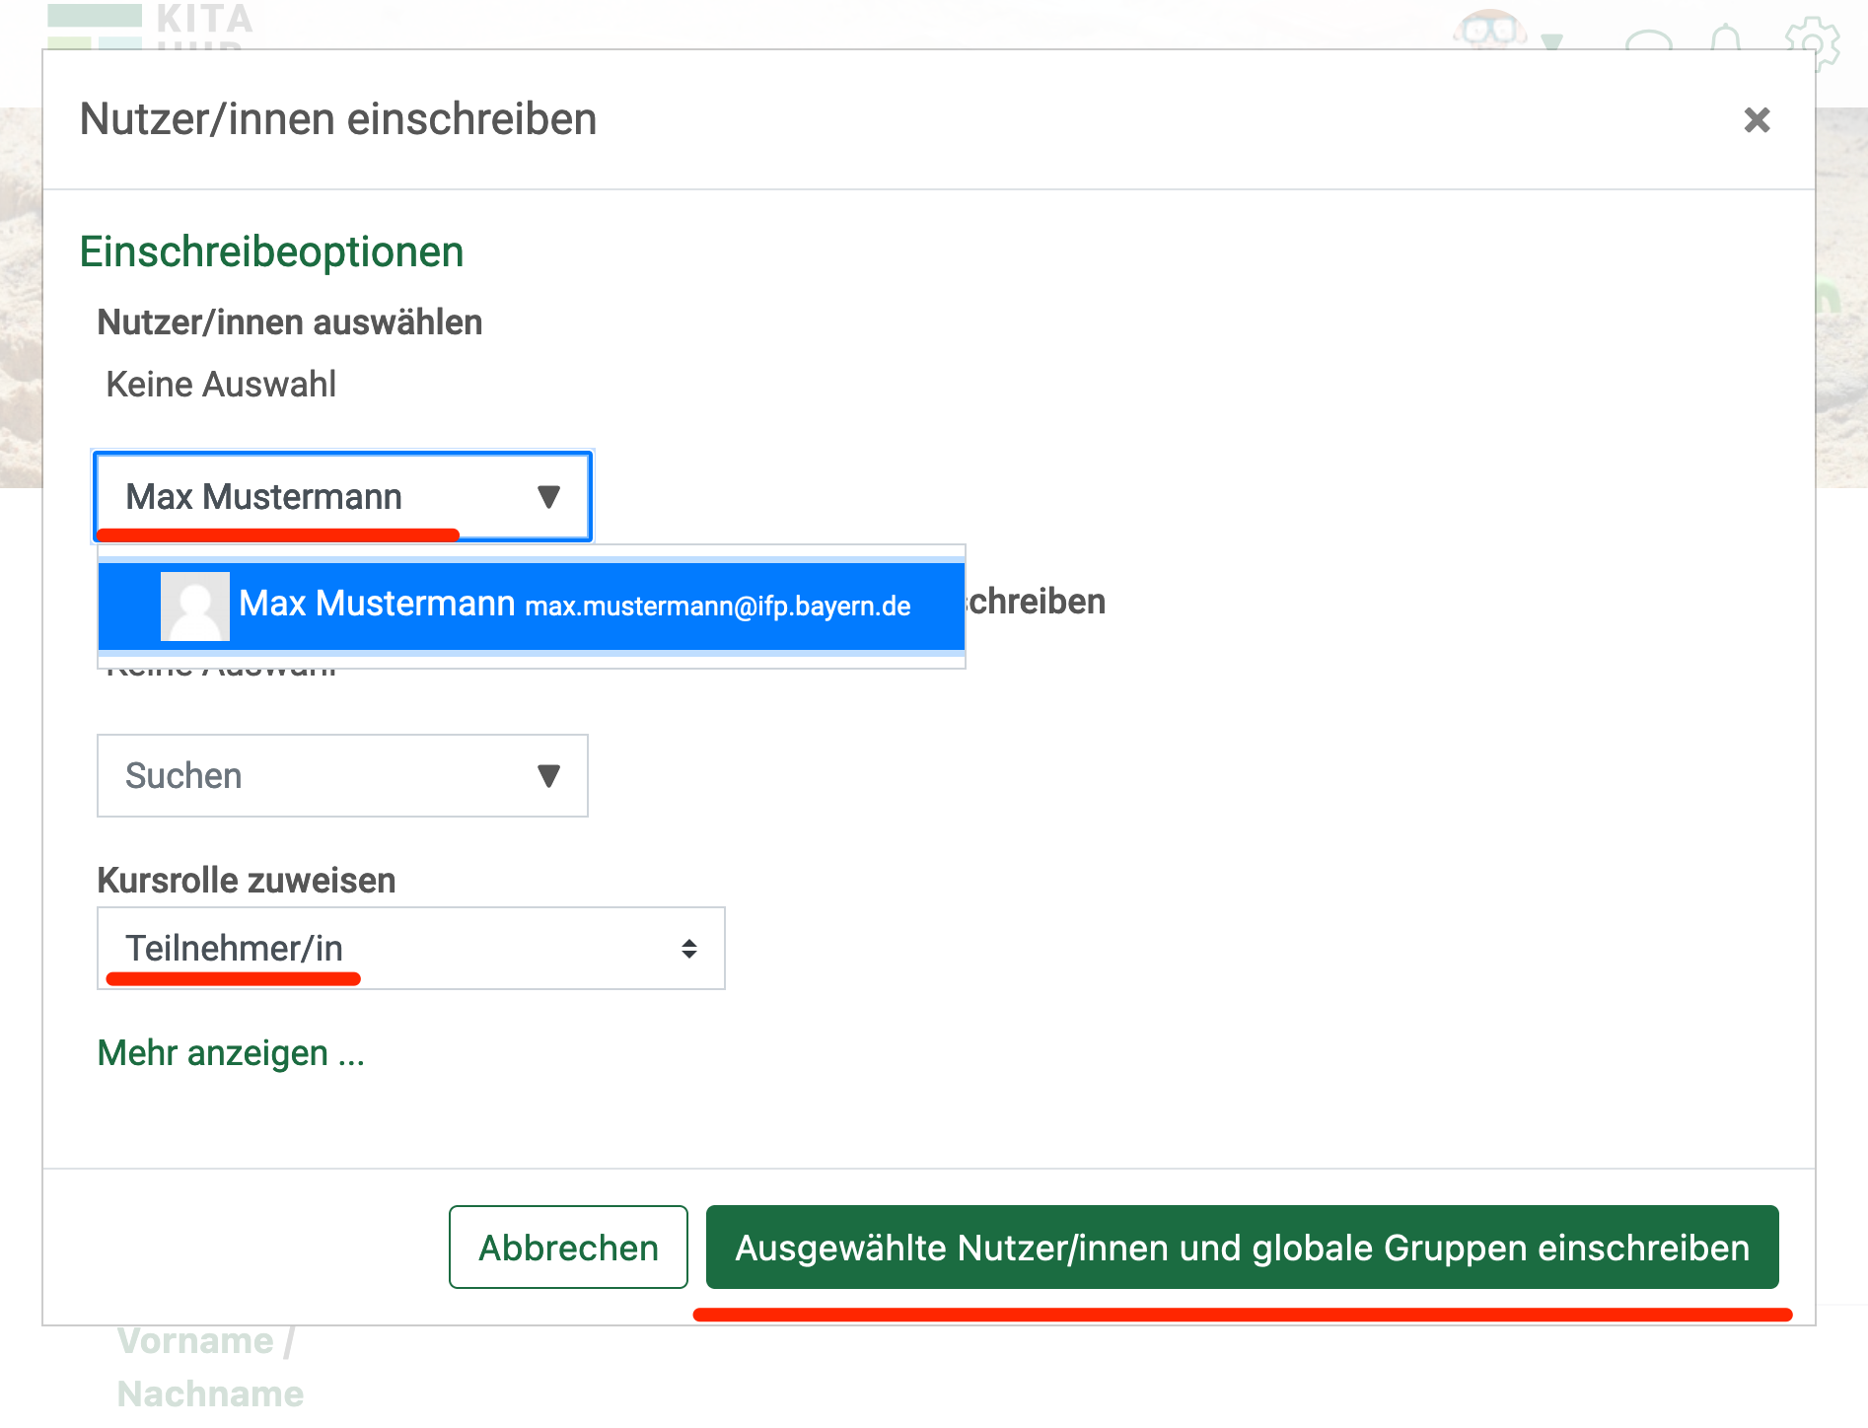Click the Abbrechen button
This screenshot has width=1868, height=1428.
tap(568, 1248)
